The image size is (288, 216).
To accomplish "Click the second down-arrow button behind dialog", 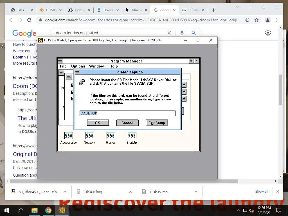I will click(x=184, y=92).
